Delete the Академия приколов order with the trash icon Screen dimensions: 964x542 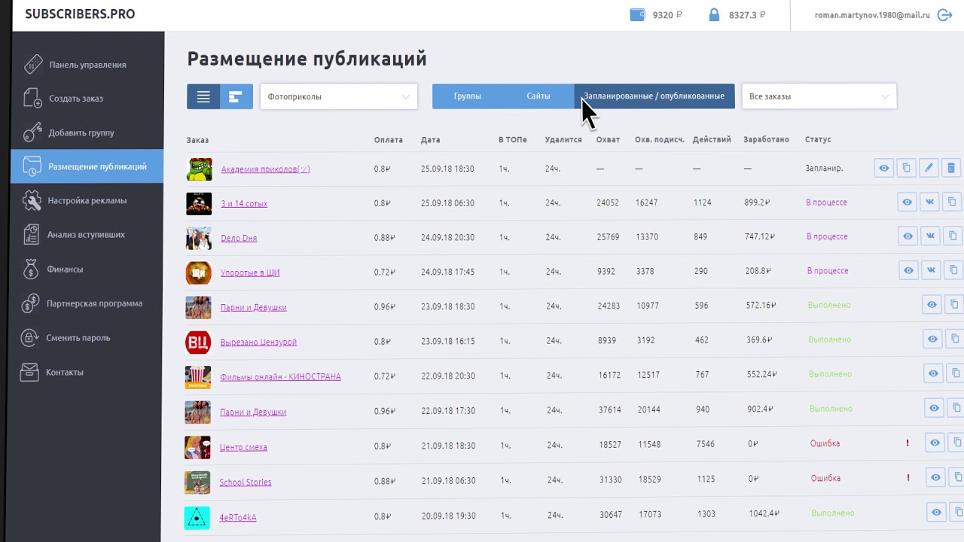(951, 169)
